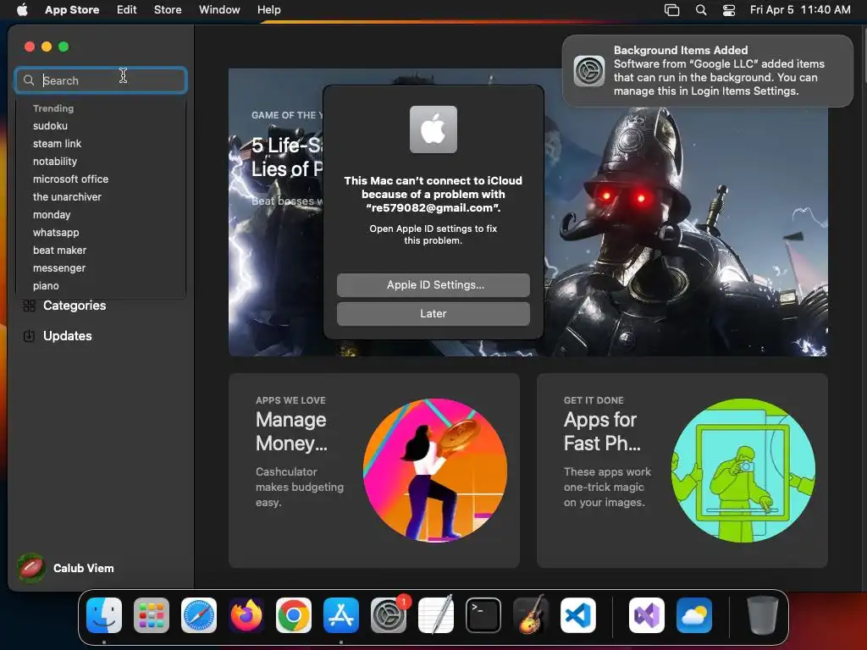Open the Weather app in the dock
Image resolution: width=867 pixels, height=650 pixels.
click(x=694, y=615)
